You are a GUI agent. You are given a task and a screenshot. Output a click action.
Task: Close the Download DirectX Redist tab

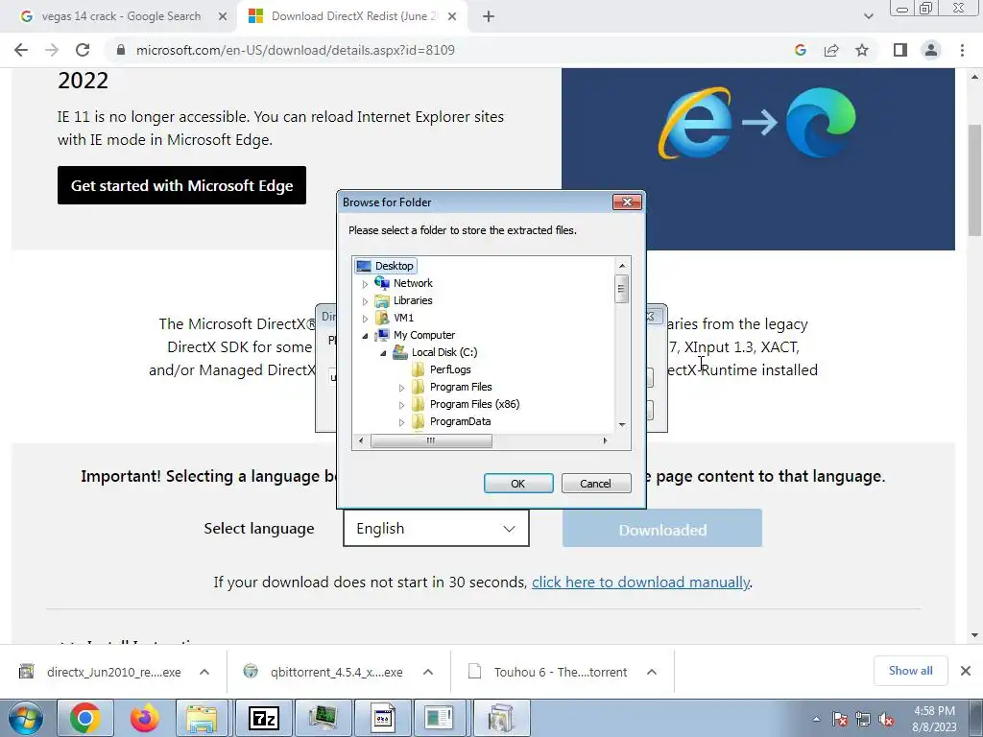coord(452,17)
